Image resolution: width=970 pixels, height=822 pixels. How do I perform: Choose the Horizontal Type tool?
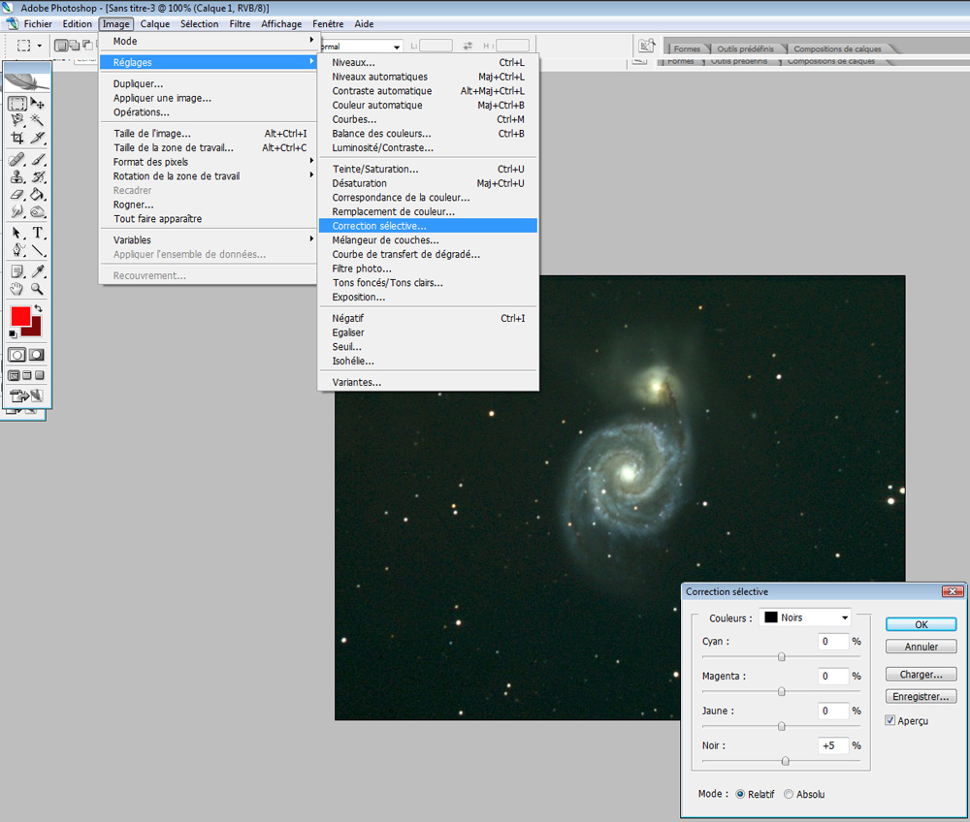(38, 233)
